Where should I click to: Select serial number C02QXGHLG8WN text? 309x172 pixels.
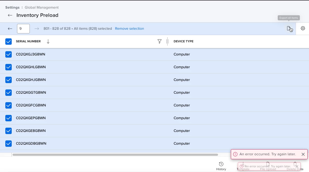tap(31, 67)
